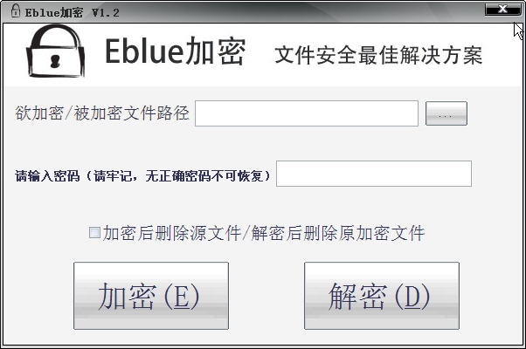Screen dimensions: 526x349
Task: Click the large Eblue加密 heading
Action: (175, 51)
